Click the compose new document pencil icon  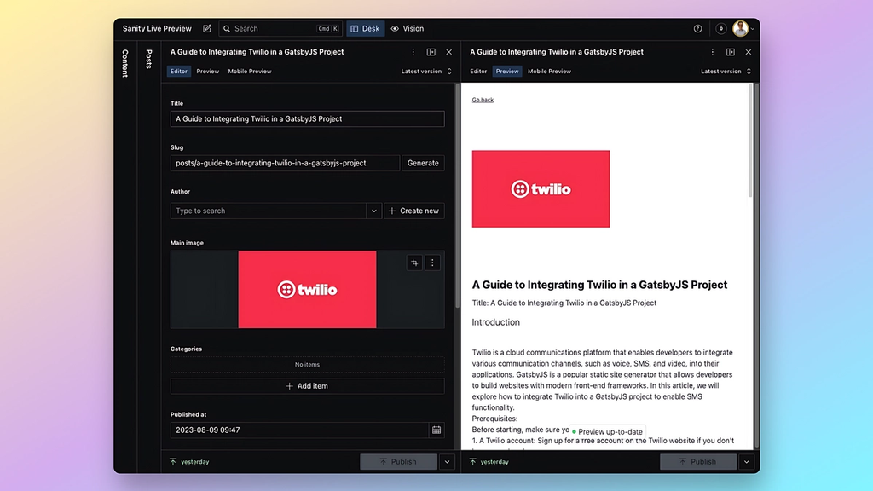pos(207,28)
